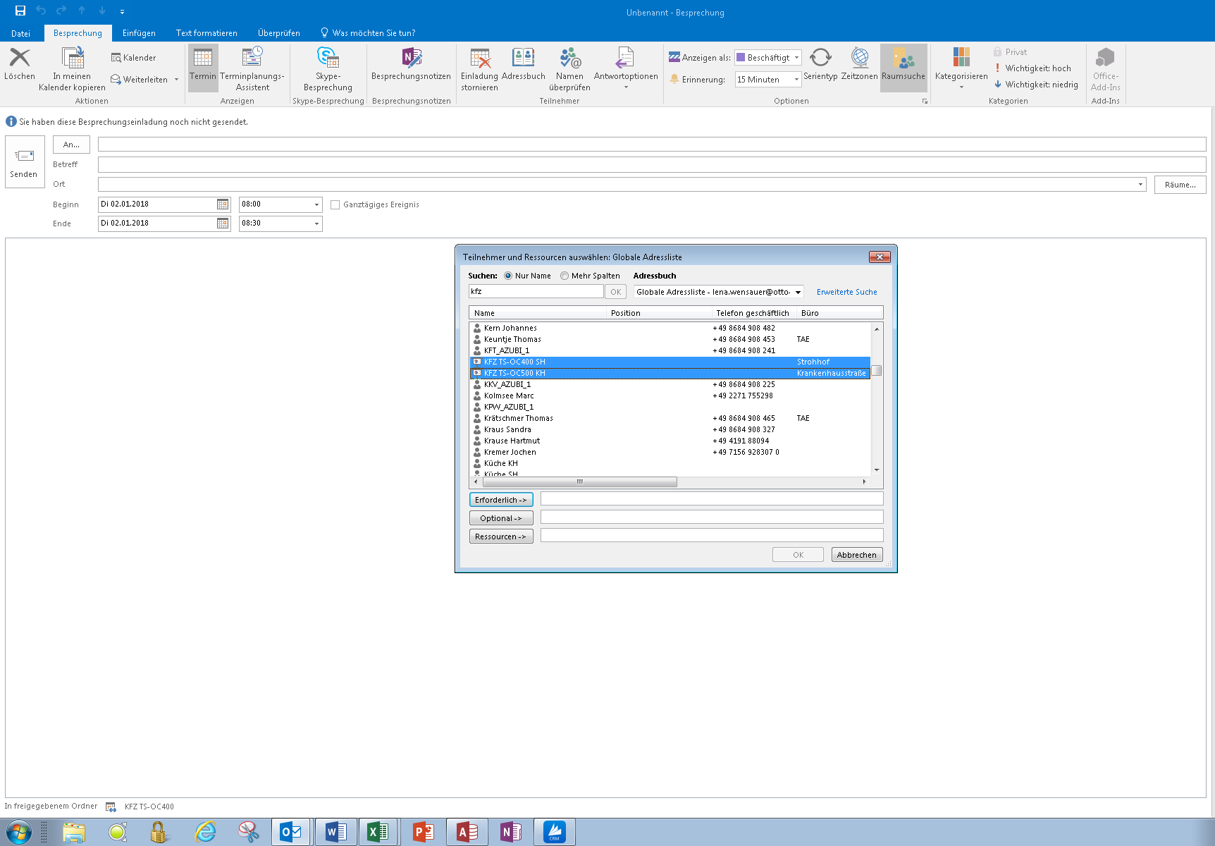Start a Skype-Besprechung

click(x=328, y=68)
